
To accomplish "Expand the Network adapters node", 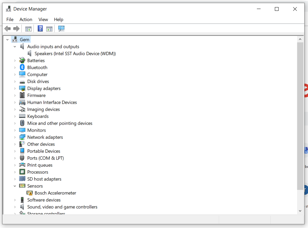I will [x=15, y=137].
